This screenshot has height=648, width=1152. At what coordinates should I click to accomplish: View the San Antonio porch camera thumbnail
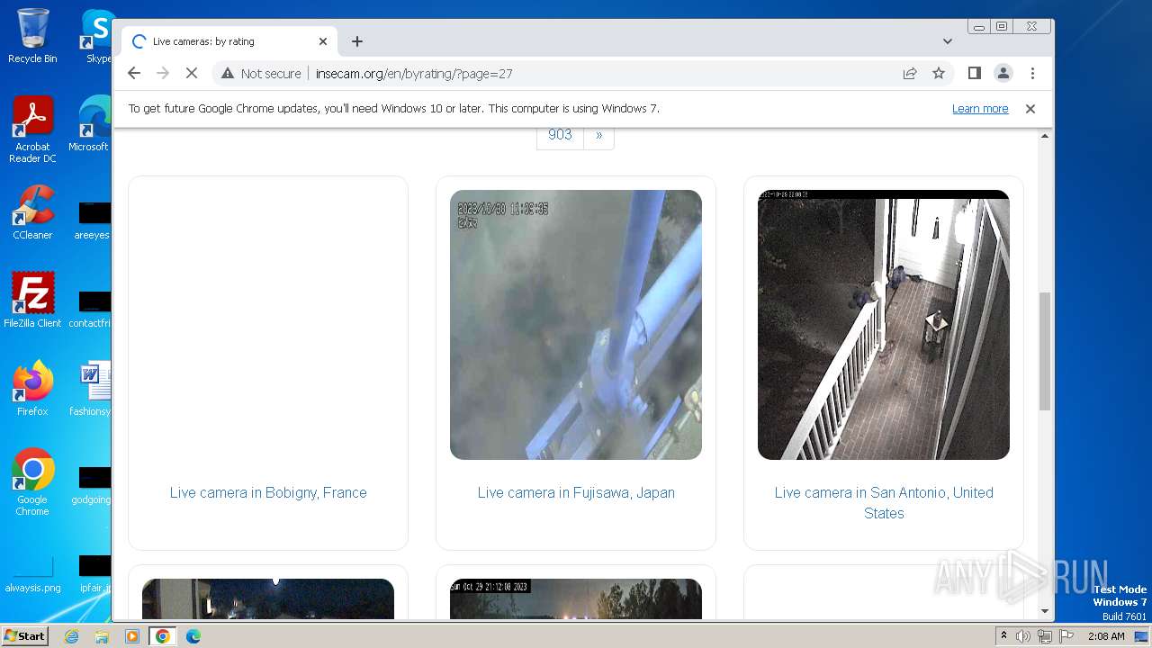(884, 325)
